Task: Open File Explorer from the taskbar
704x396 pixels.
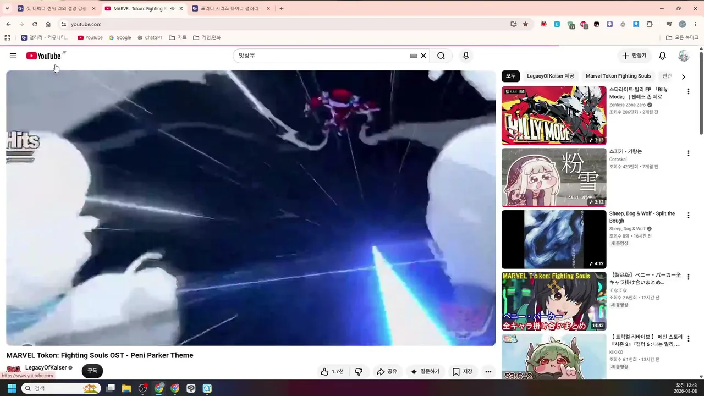Action: click(x=127, y=388)
